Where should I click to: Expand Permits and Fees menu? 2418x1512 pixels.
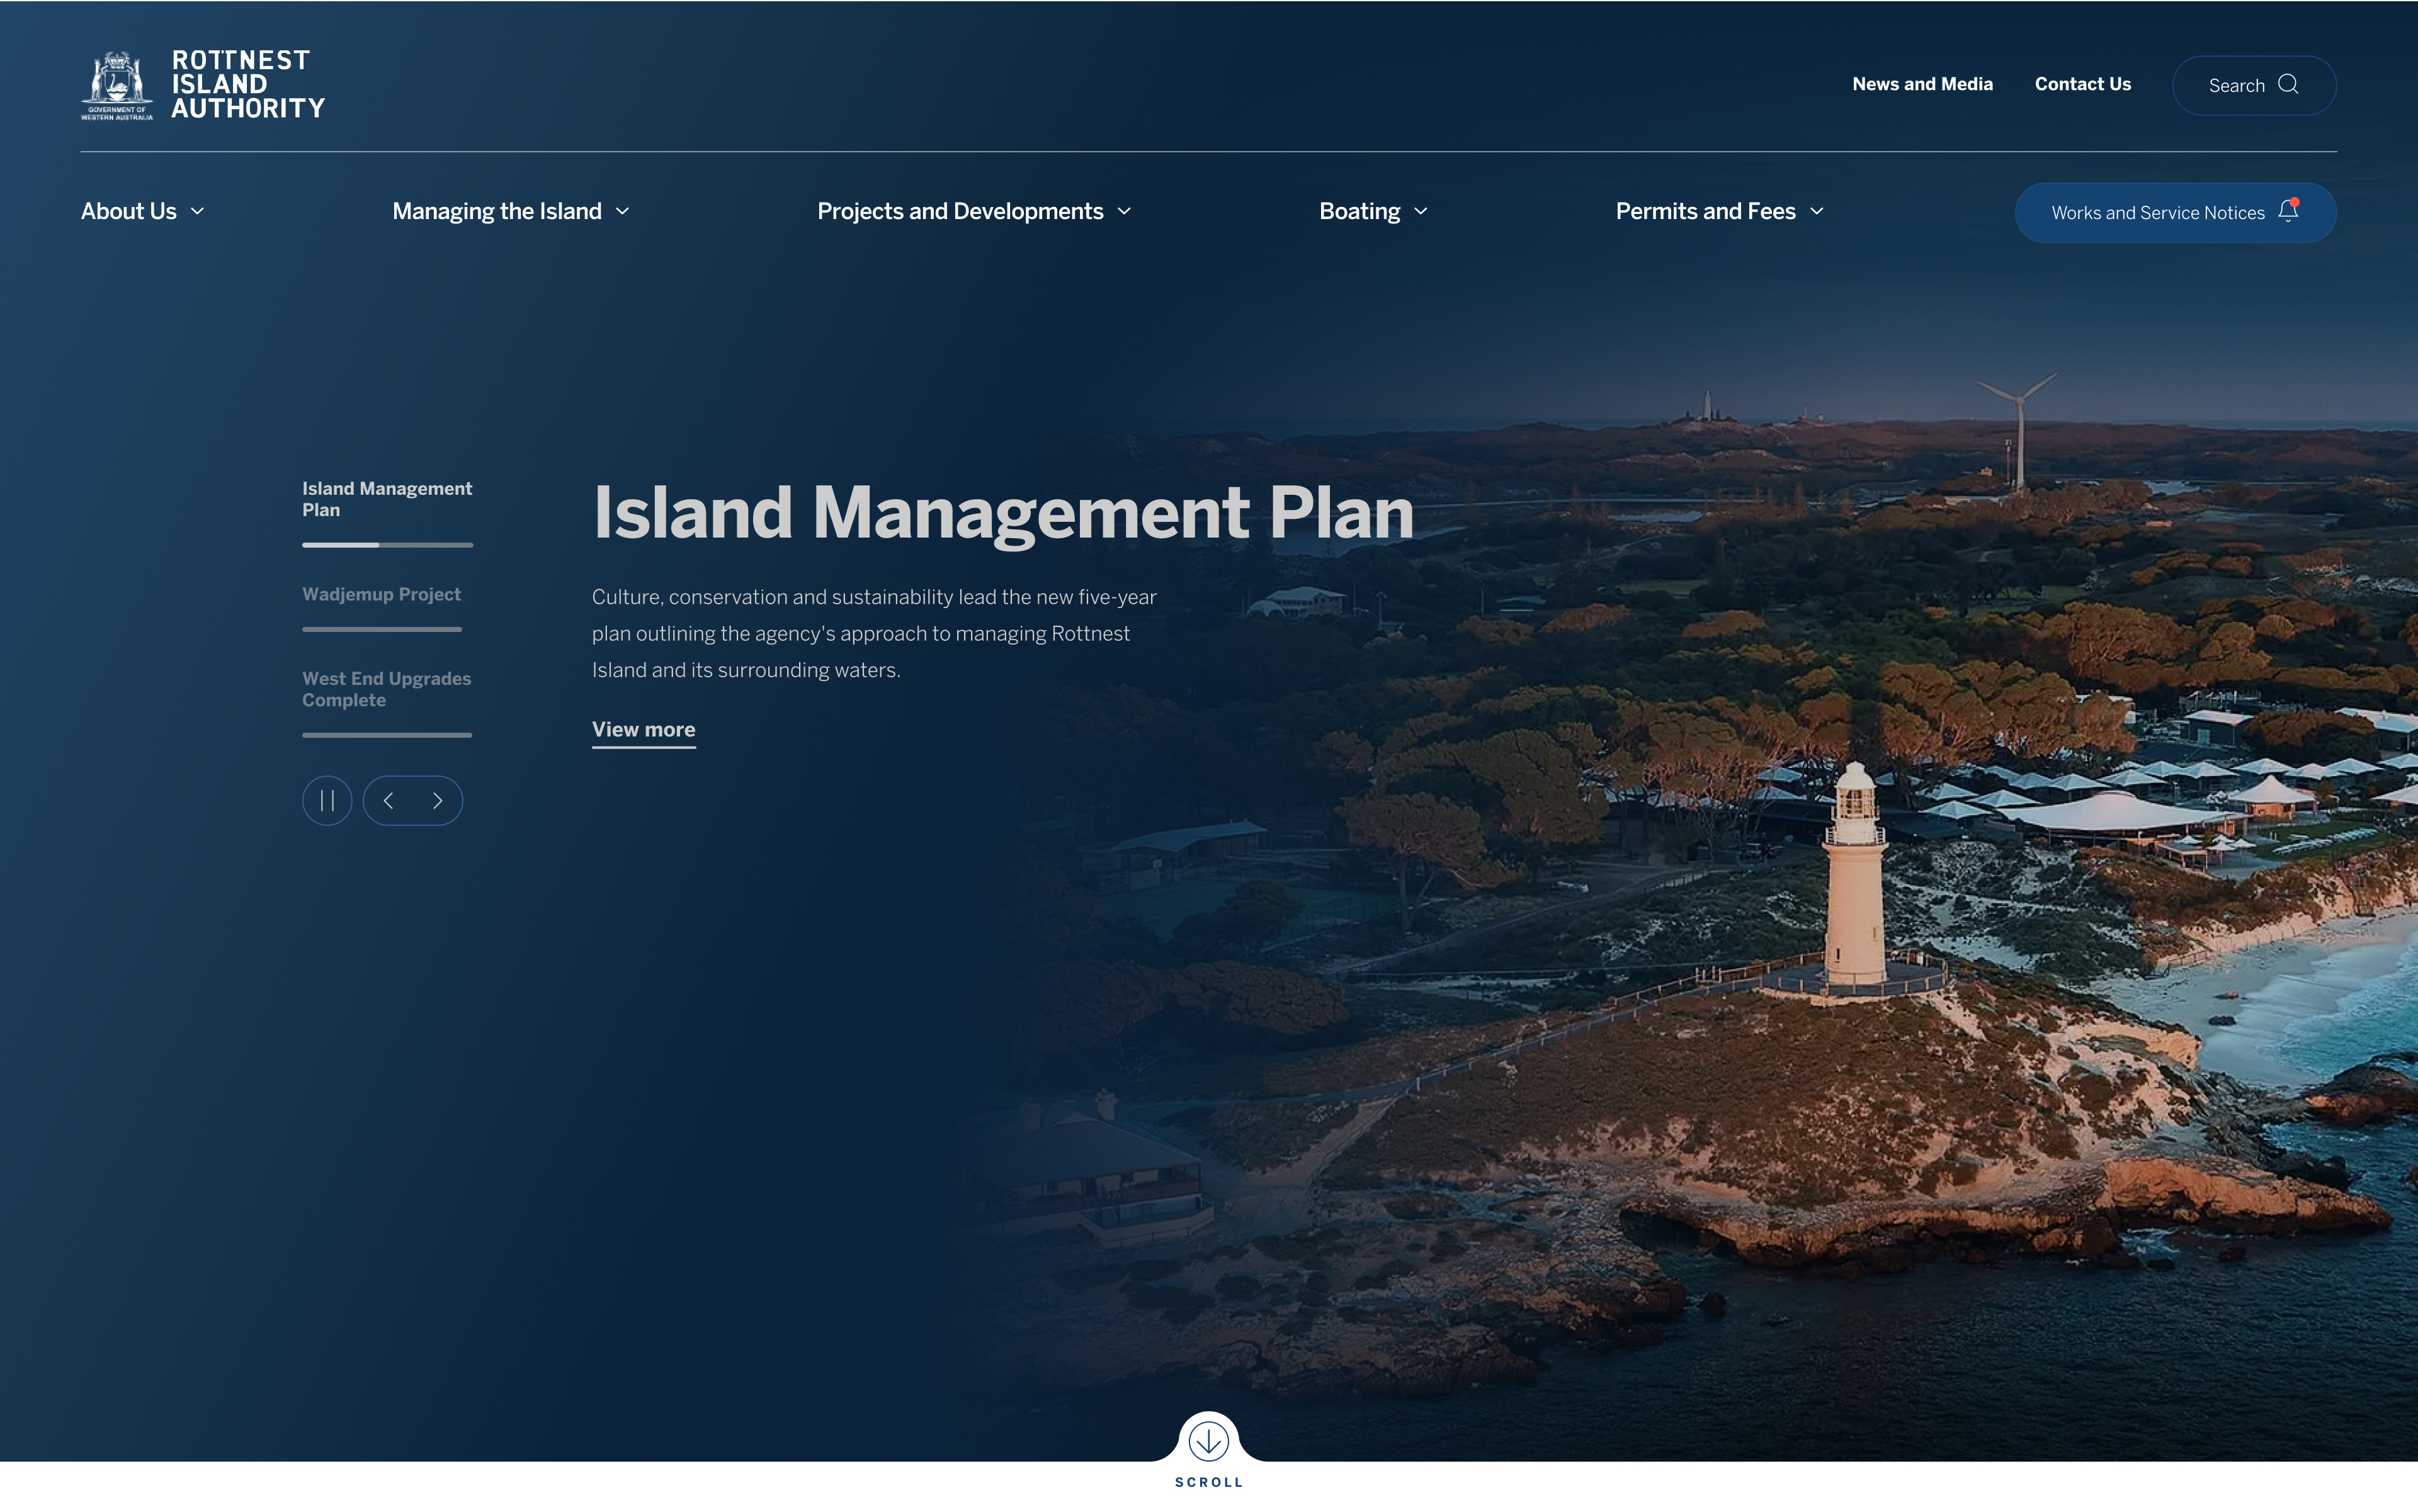point(1718,212)
